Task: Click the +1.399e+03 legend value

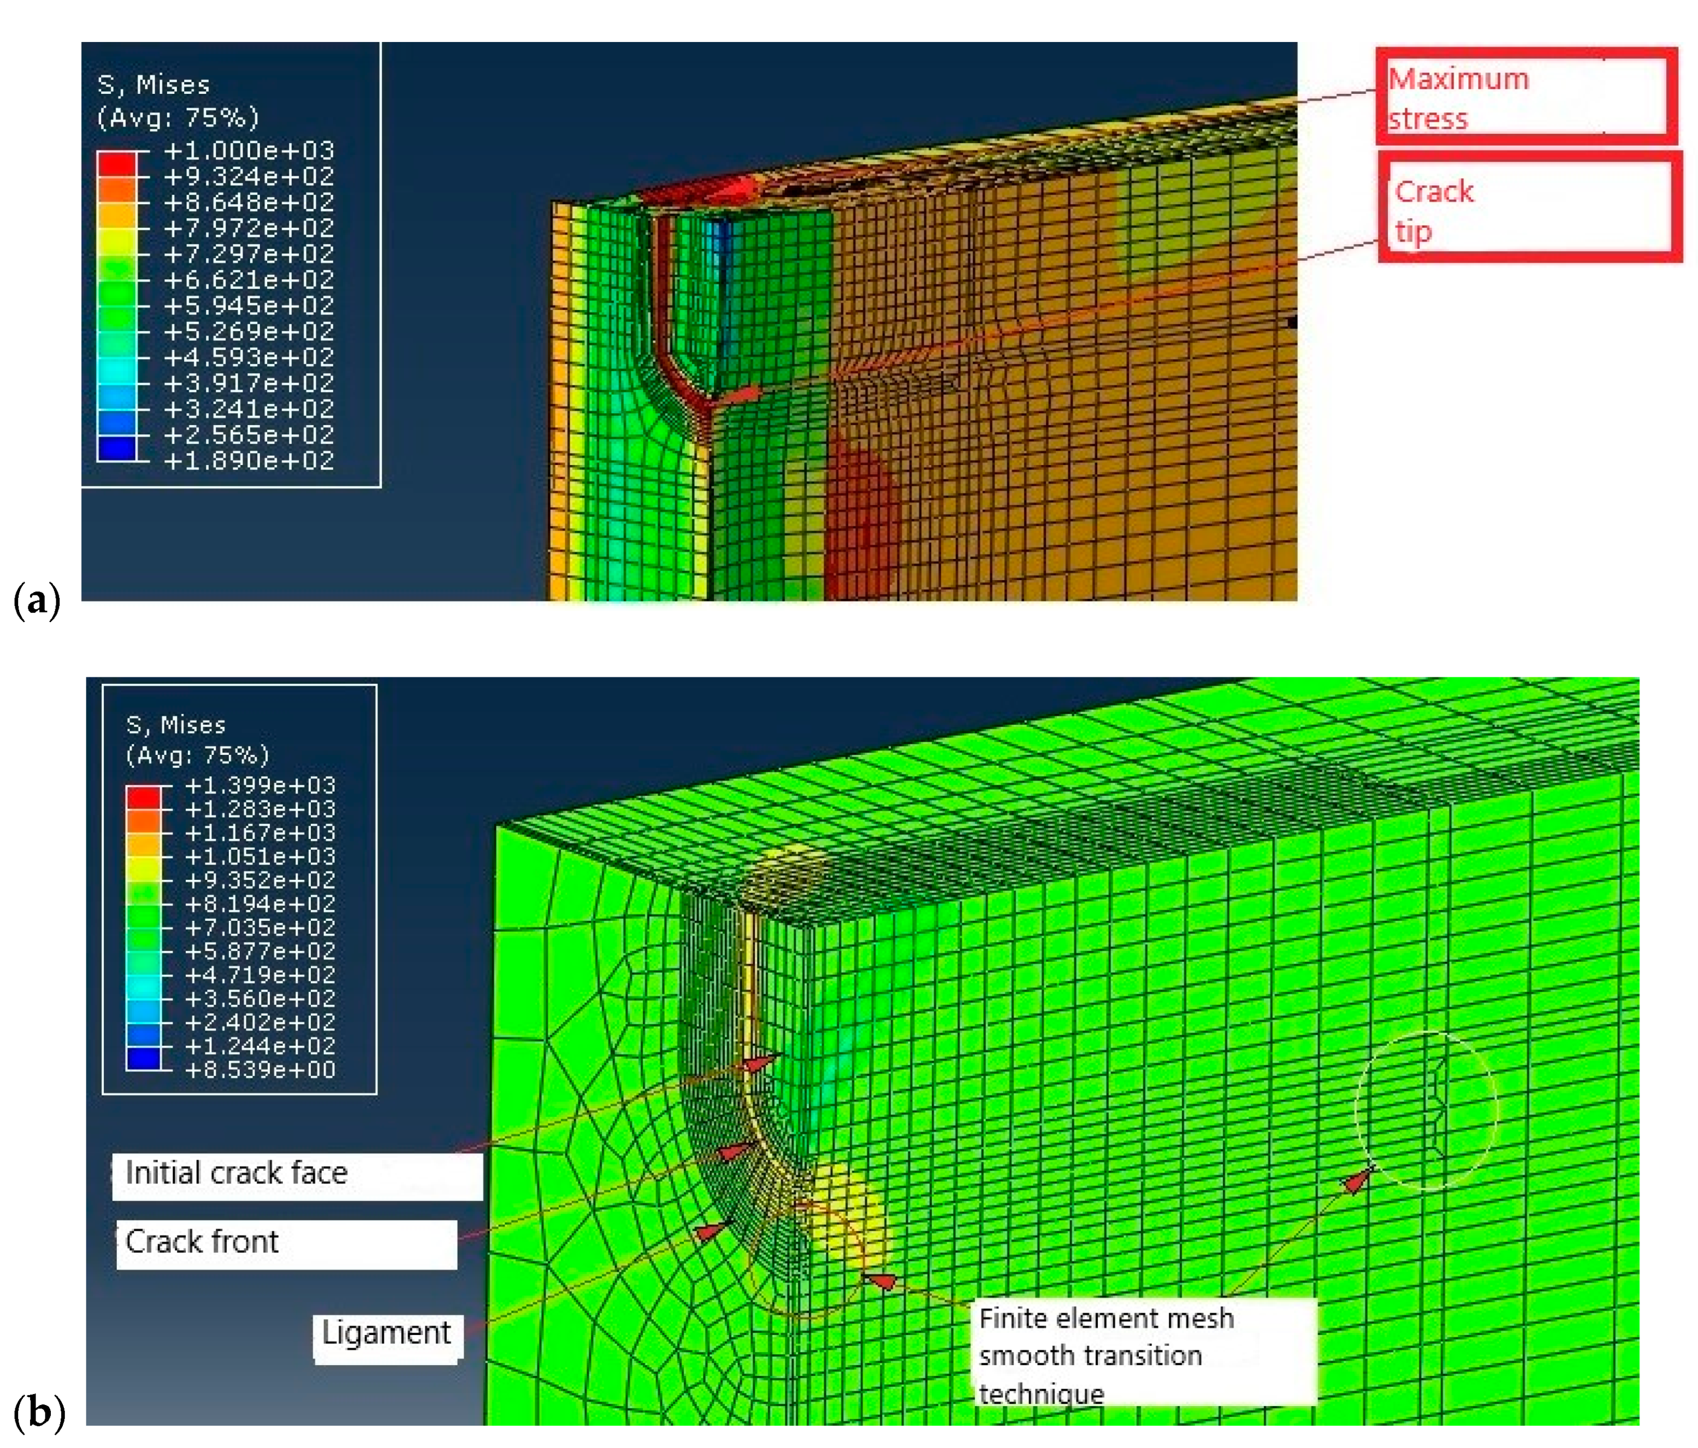Action: (x=260, y=785)
